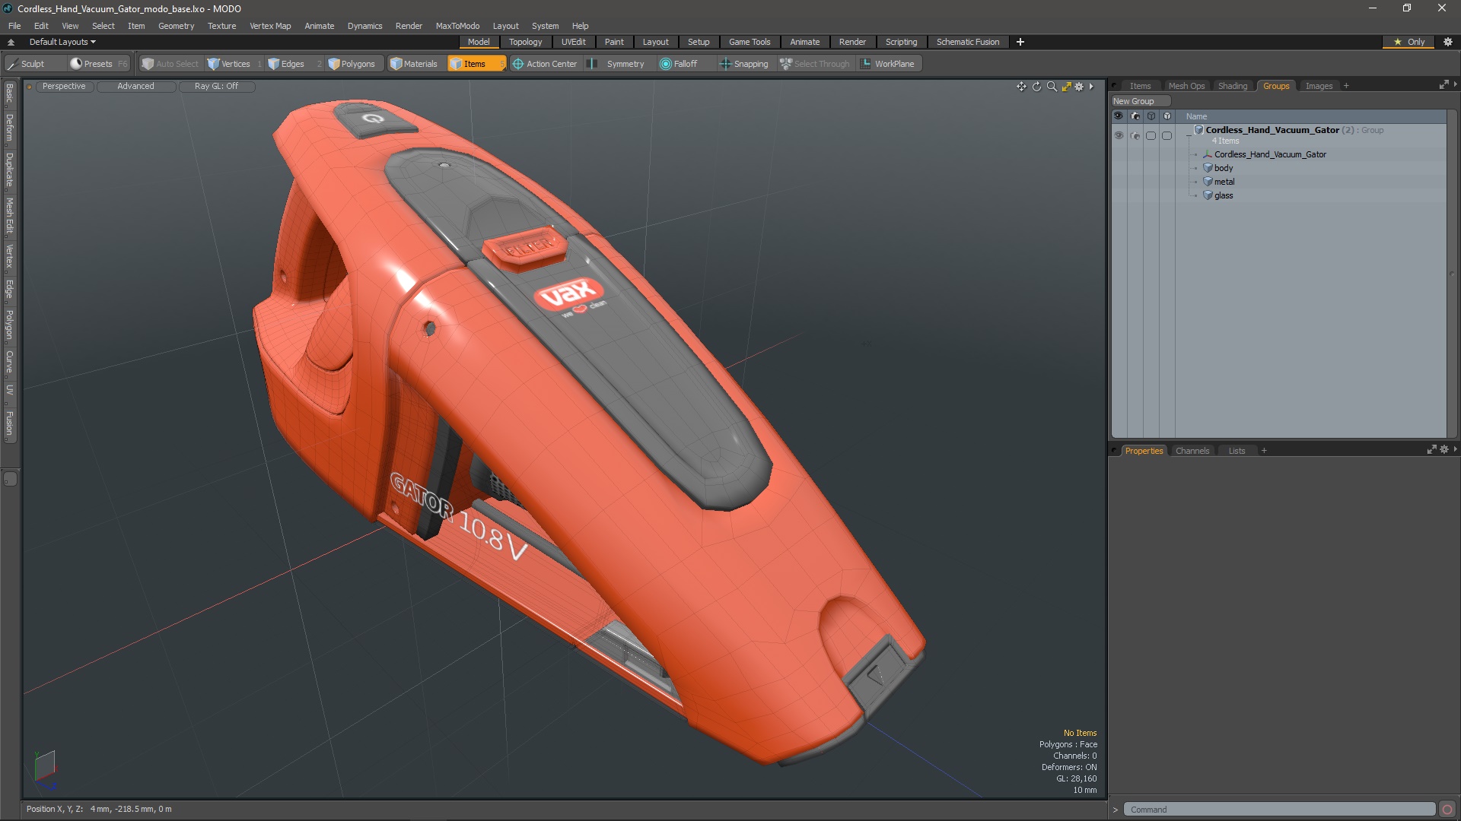1461x821 pixels.
Task: Click the eye column header icon
Action: click(x=1119, y=116)
